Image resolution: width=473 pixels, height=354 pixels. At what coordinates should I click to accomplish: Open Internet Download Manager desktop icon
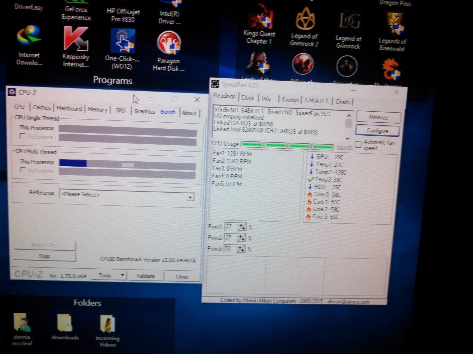(x=29, y=38)
